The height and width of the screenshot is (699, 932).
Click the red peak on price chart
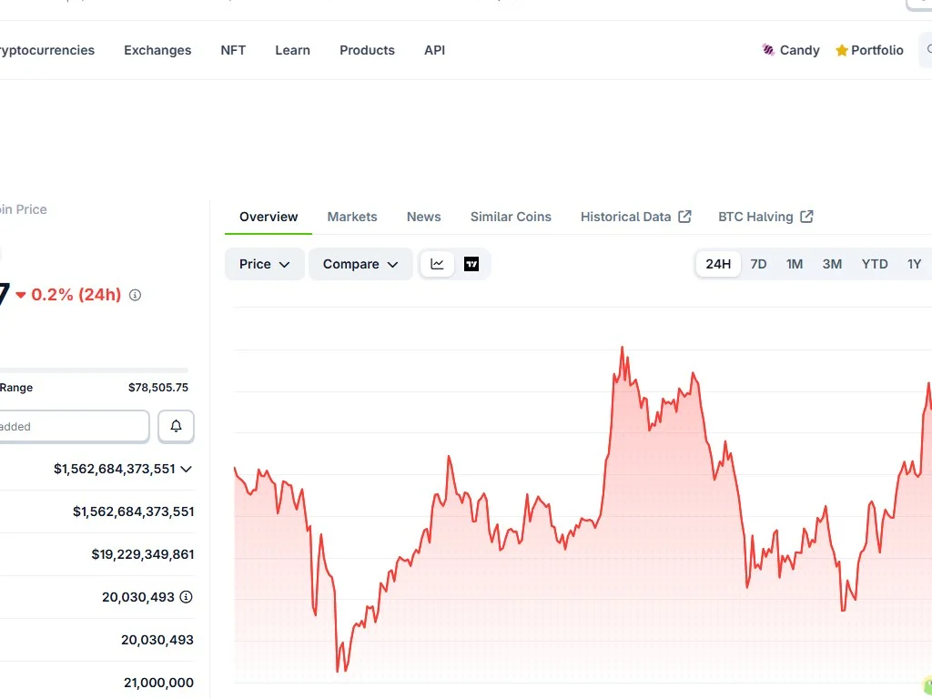coord(623,347)
